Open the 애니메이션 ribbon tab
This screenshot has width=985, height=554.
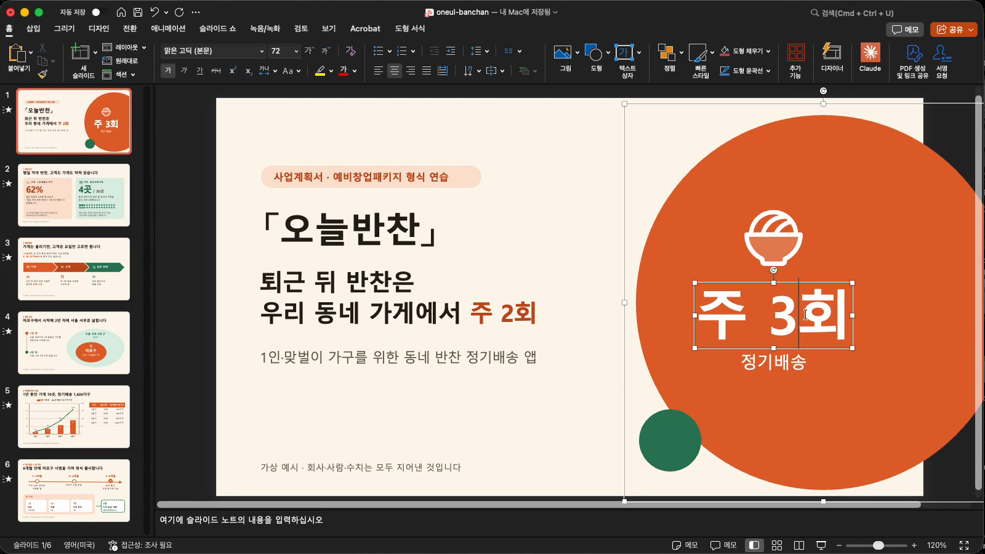click(168, 28)
